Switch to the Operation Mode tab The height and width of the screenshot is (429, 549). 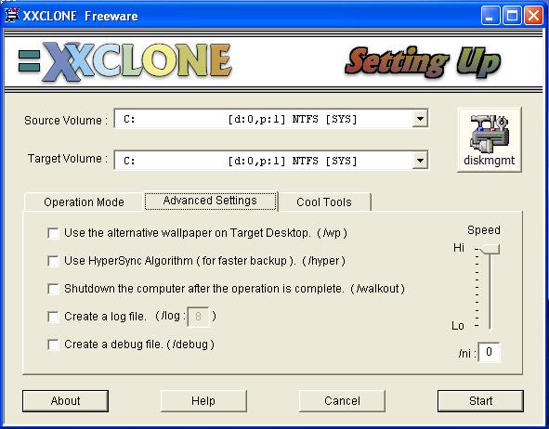coord(84,202)
